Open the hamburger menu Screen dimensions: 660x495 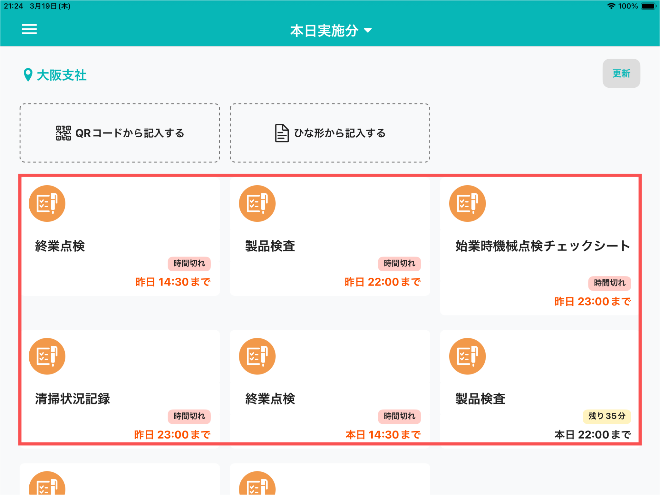pos(29,29)
